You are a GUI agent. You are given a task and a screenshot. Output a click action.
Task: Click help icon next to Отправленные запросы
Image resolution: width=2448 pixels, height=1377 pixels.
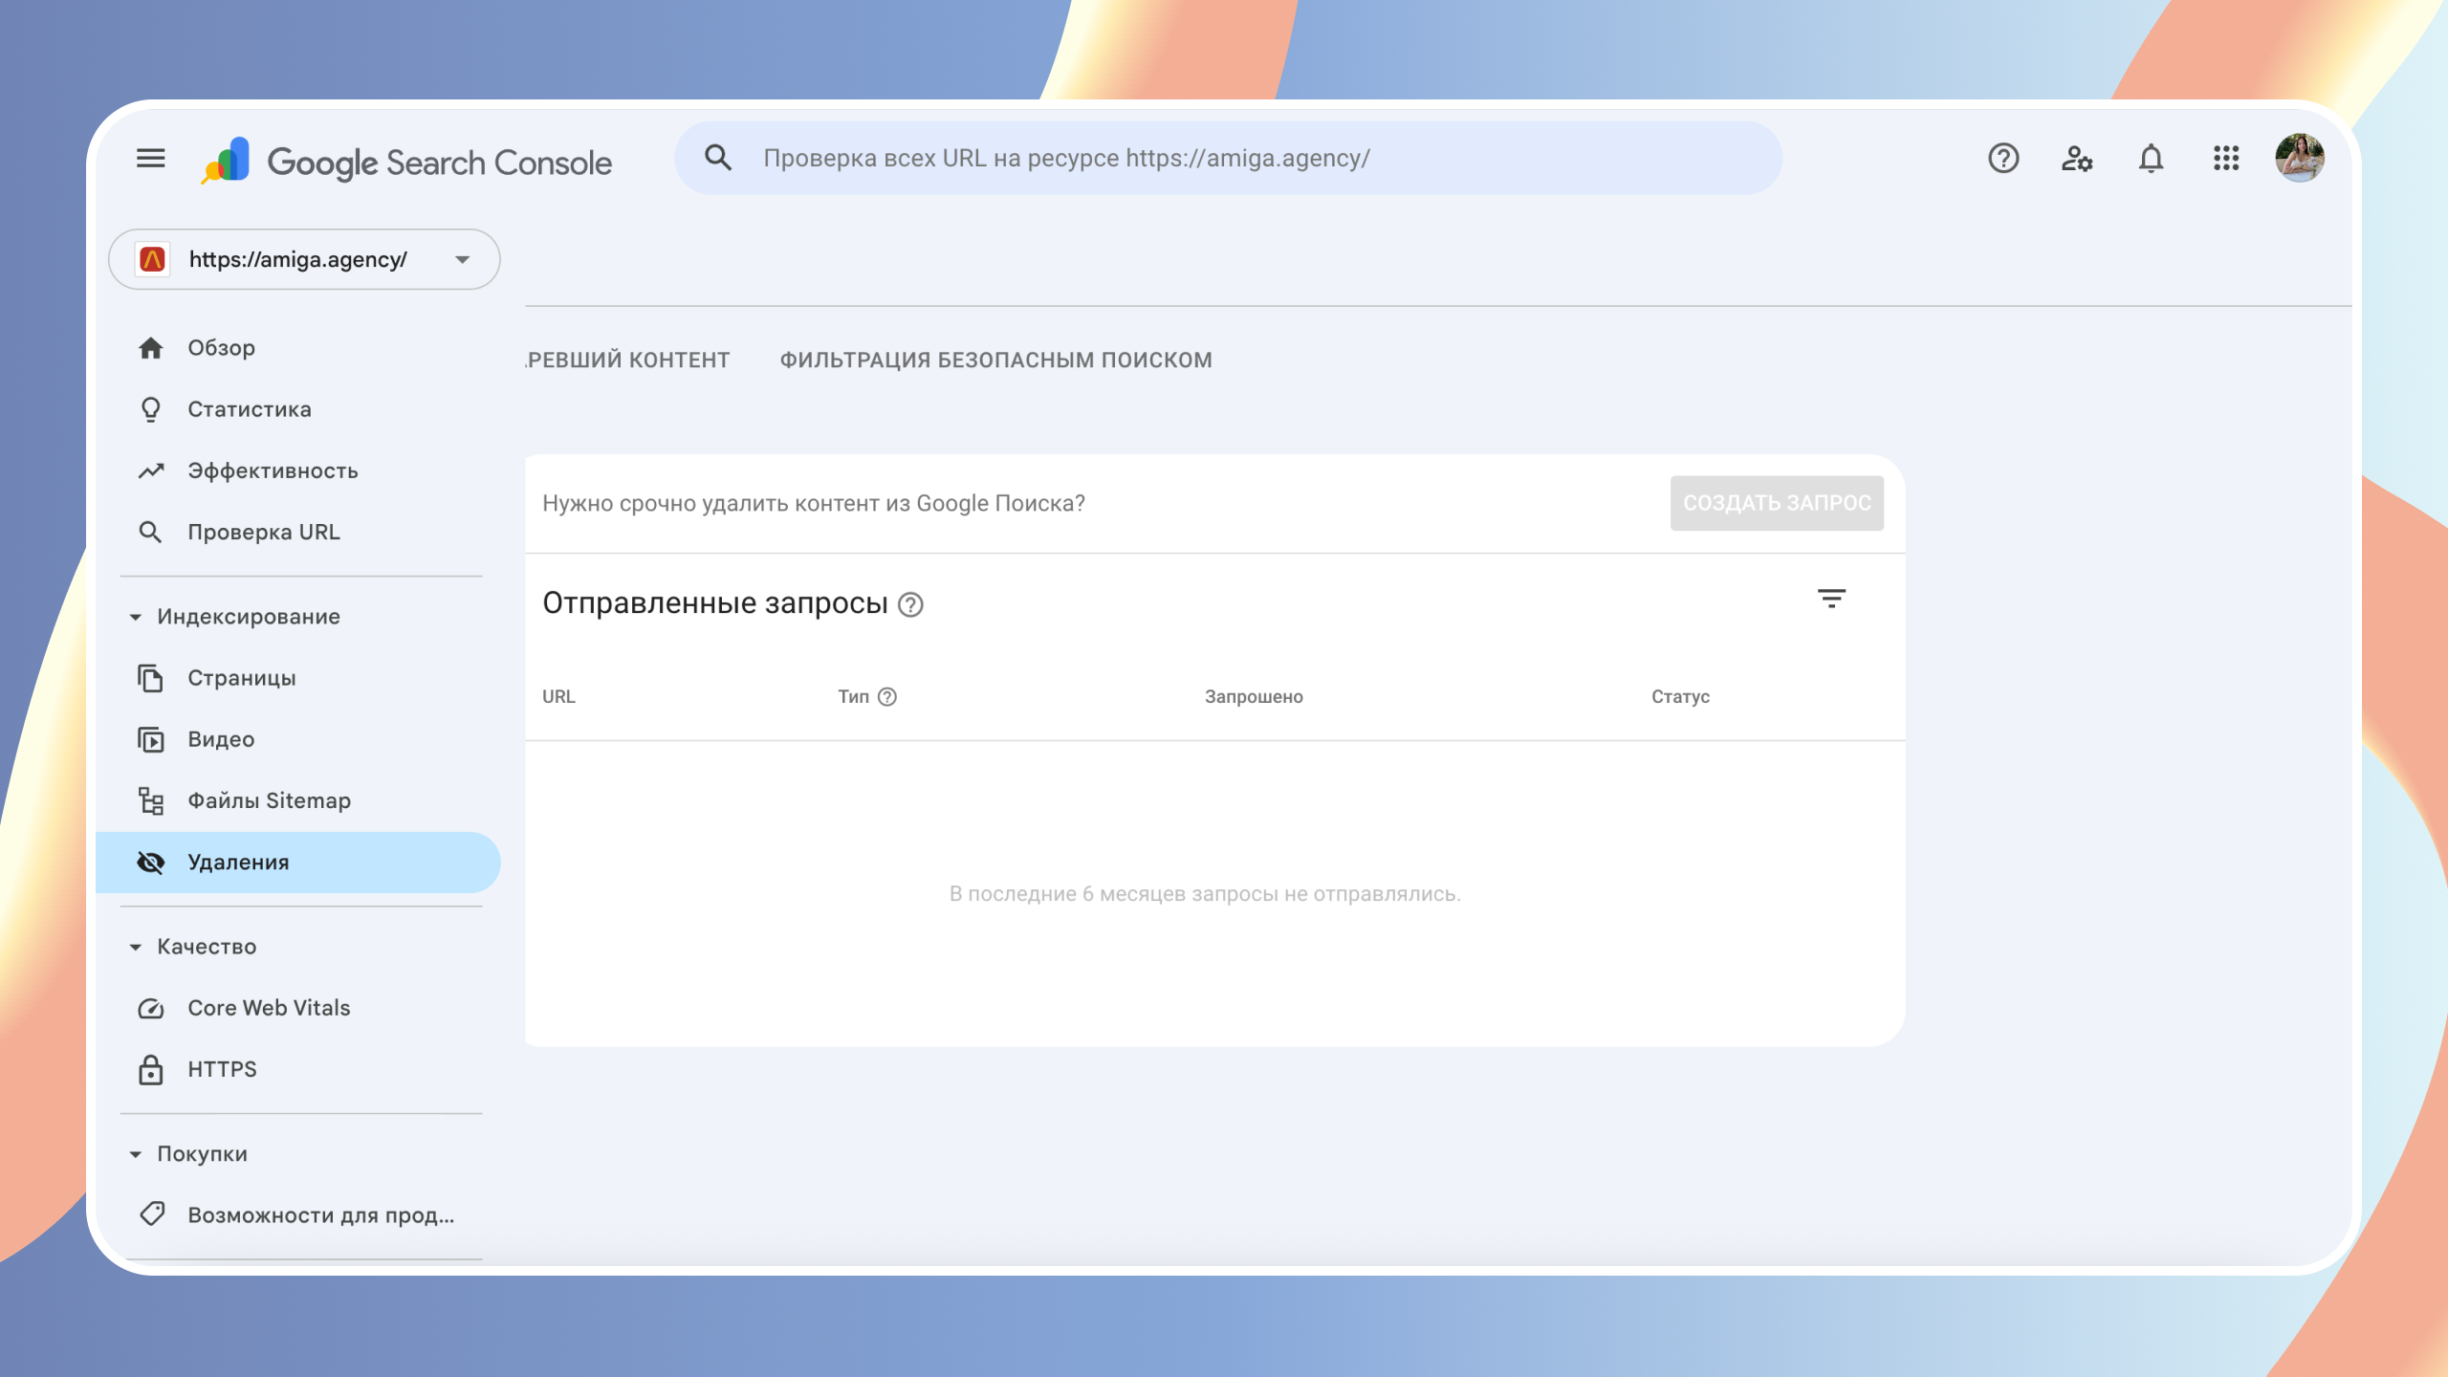click(x=910, y=605)
